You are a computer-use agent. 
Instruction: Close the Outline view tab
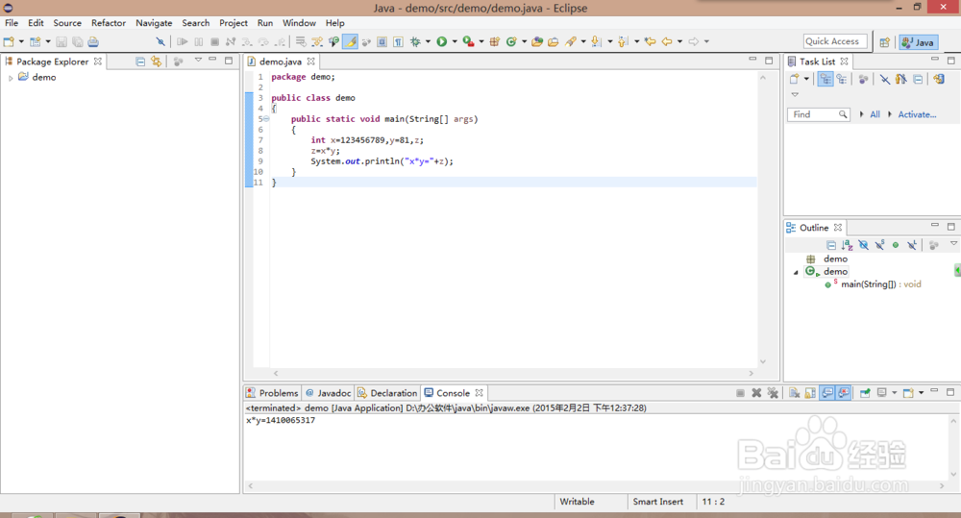[x=838, y=228]
